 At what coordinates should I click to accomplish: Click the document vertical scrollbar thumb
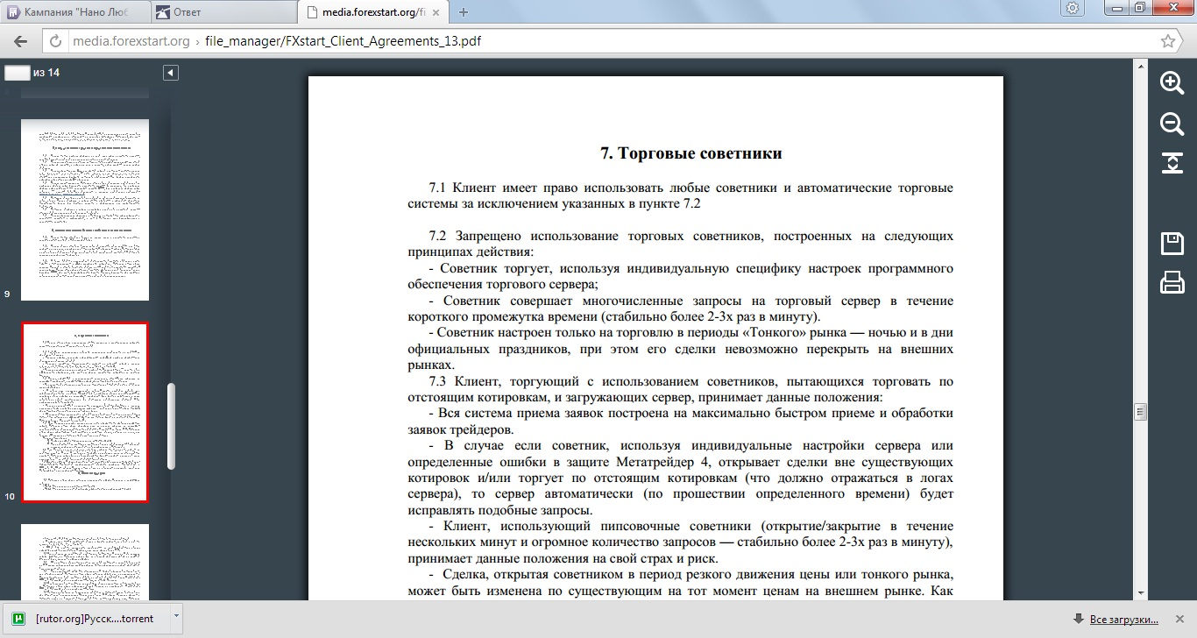pos(1140,411)
